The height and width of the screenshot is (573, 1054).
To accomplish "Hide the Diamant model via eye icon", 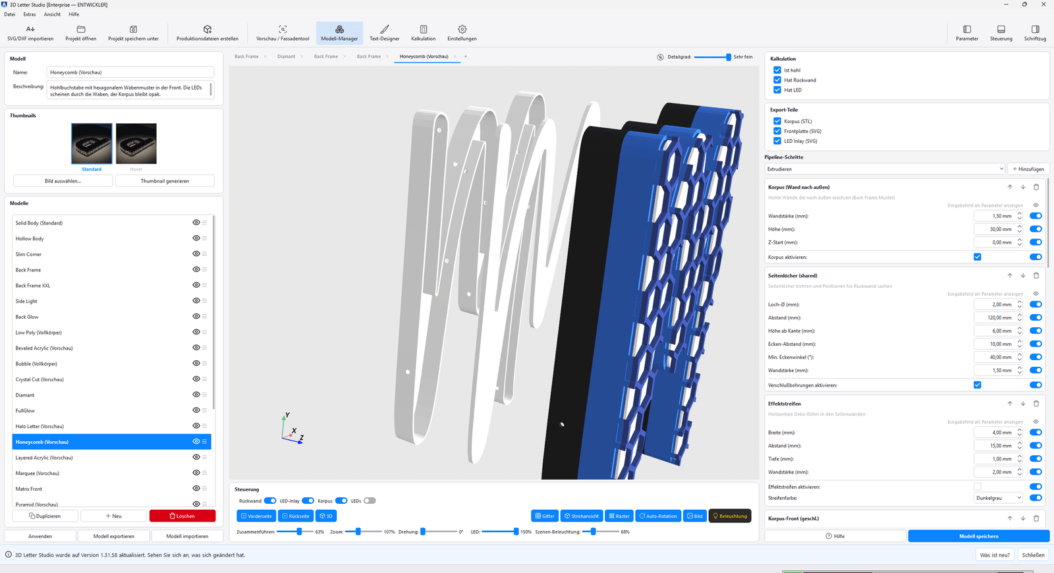I will pyautogui.click(x=196, y=395).
